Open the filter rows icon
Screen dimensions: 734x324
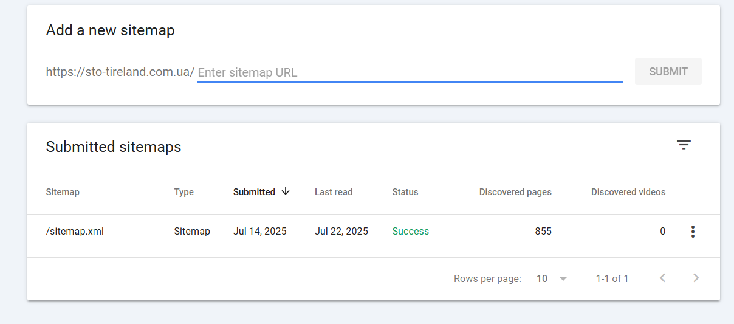click(x=684, y=145)
